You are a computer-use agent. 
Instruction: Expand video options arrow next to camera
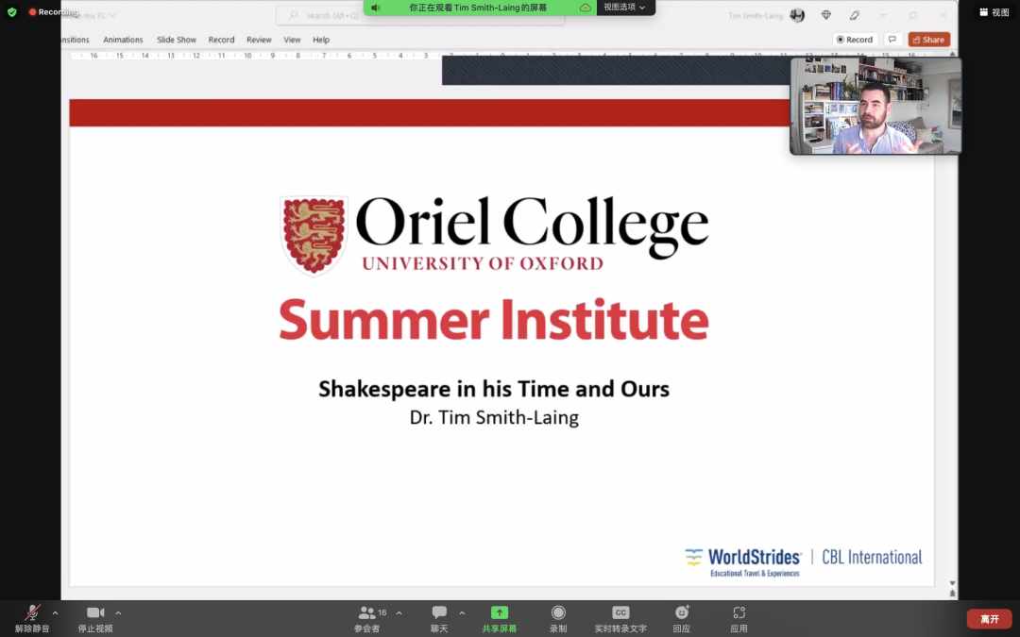pyautogui.click(x=118, y=613)
